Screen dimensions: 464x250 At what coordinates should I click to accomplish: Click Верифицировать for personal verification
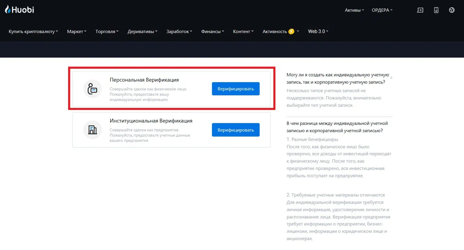[235, 89]
